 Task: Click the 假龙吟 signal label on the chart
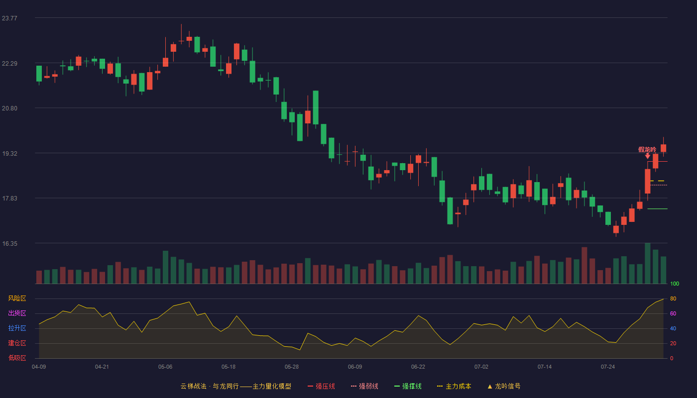pos(647,149)
